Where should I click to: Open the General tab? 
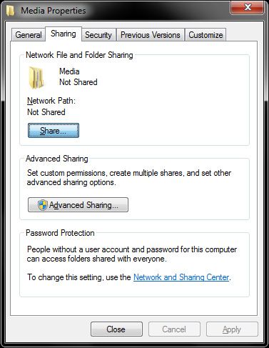point(29,35)
